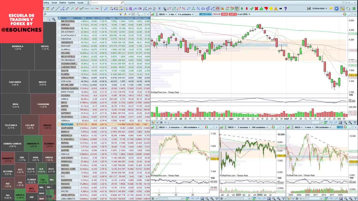
Task: Click the heatmap panel search magnifier icon
Action: point(54,19)
